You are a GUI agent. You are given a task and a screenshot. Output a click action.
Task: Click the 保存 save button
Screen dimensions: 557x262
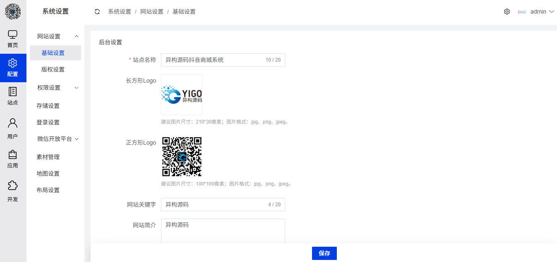[324, 253]
